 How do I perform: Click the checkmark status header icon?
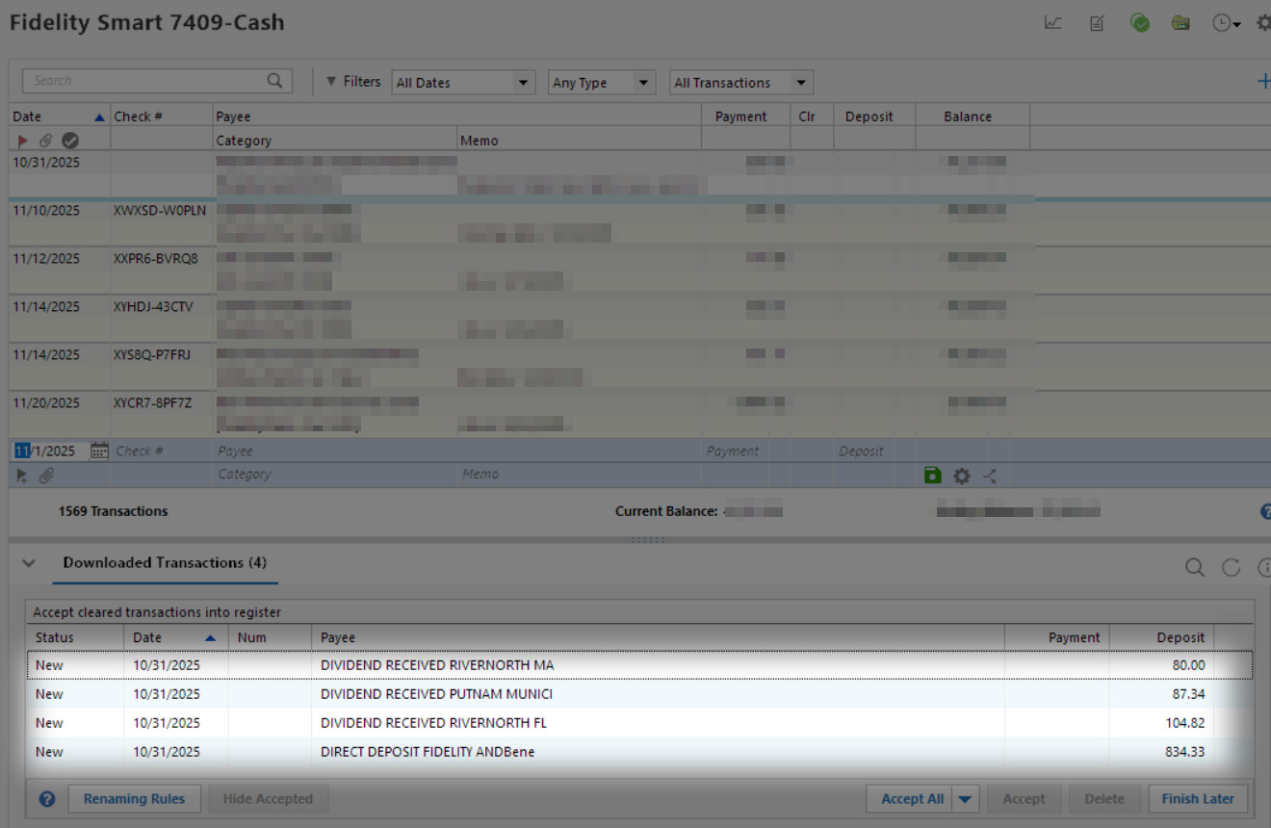click(70, 141)
